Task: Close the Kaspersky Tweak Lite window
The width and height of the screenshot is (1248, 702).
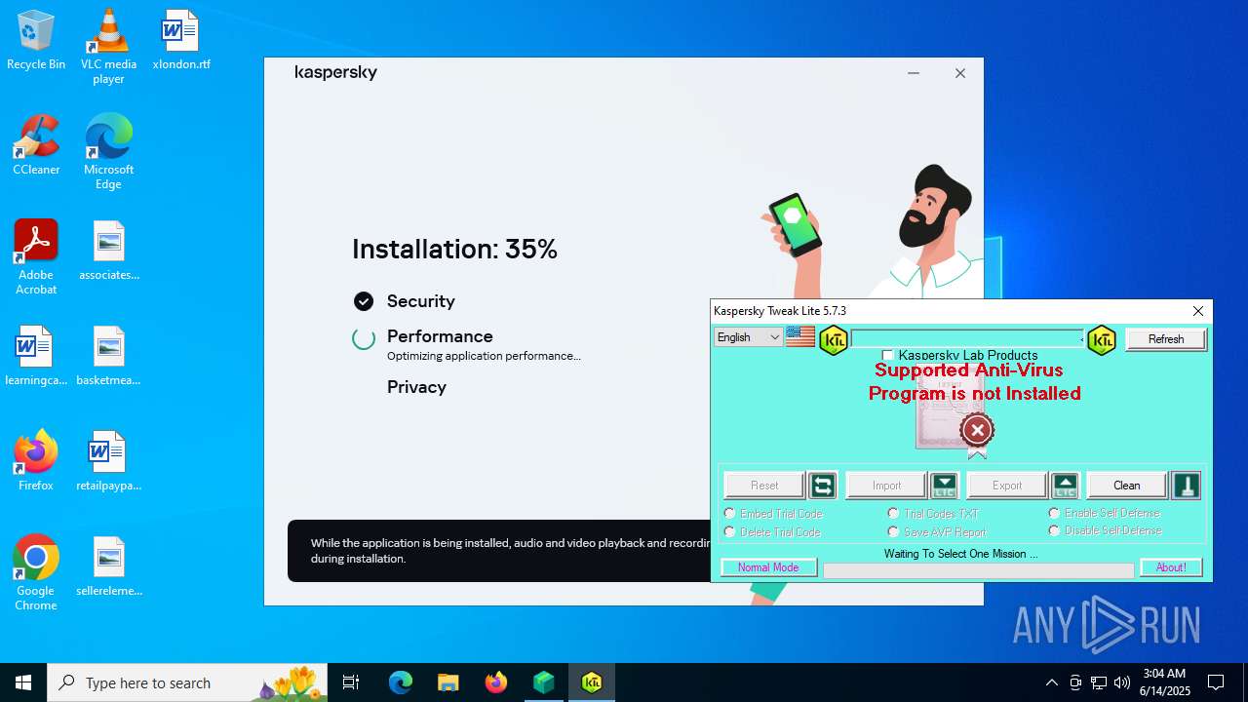Action: click(1198, 311)
